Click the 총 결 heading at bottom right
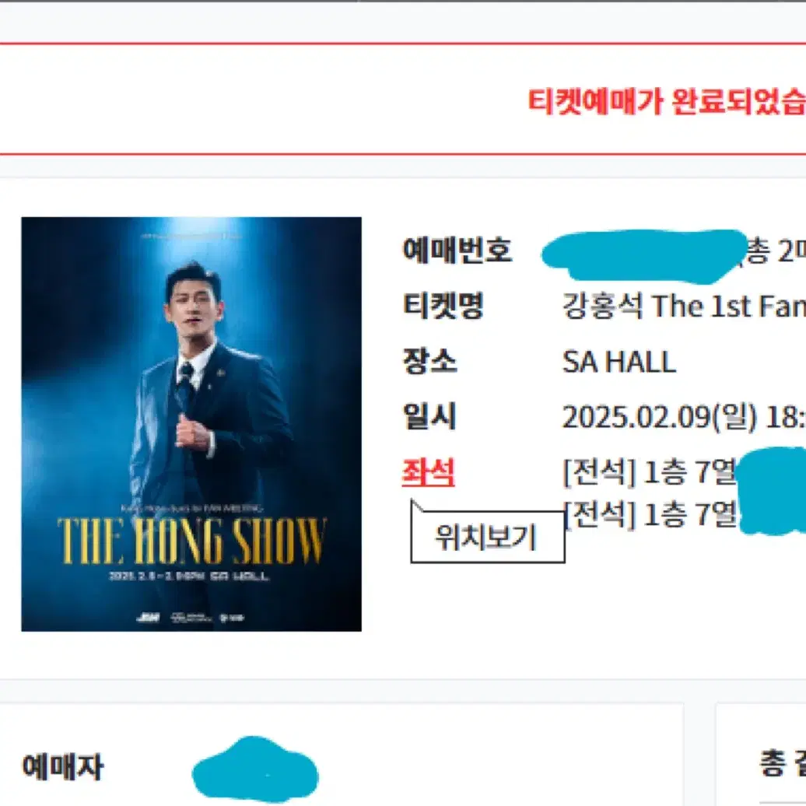The image size is (806, 806). pyautogui.click(x=783, y=764)
